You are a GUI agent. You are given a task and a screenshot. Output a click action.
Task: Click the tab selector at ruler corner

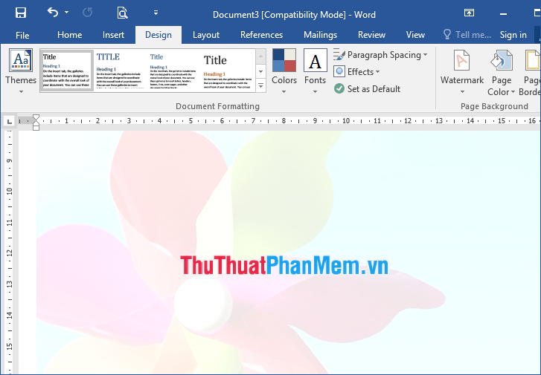(x=10, y=121)
